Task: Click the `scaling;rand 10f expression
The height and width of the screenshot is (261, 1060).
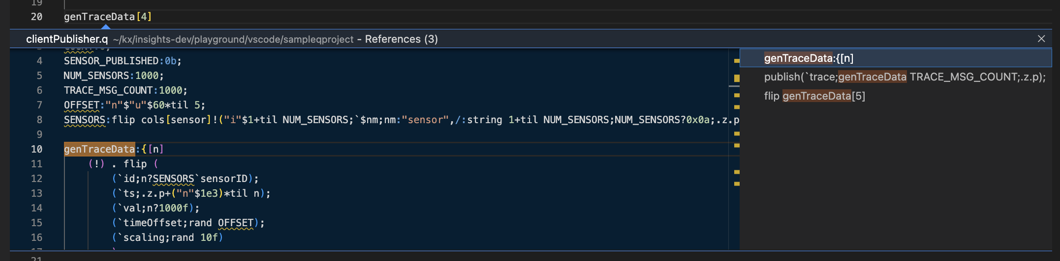Action: pos(167,237)
